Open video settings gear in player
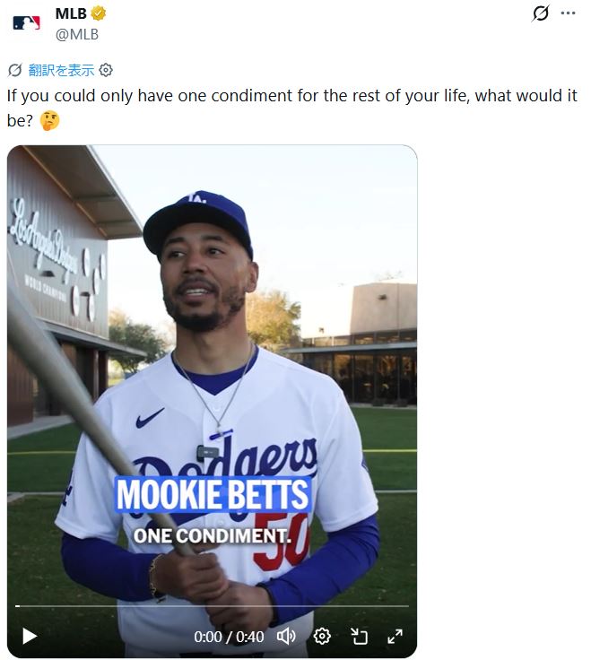591x660 pixels. point(322,636)
